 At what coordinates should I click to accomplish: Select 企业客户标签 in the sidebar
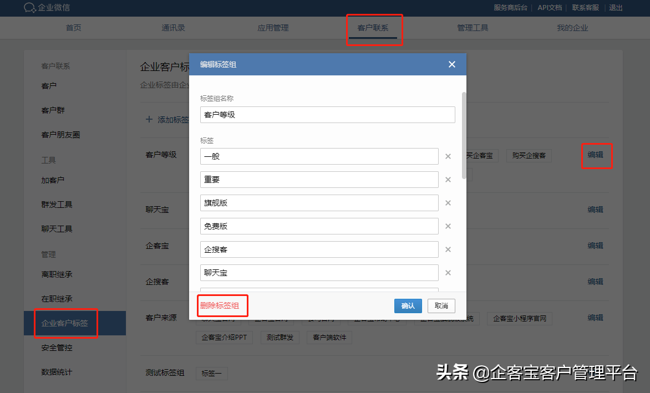coord(75,323)
